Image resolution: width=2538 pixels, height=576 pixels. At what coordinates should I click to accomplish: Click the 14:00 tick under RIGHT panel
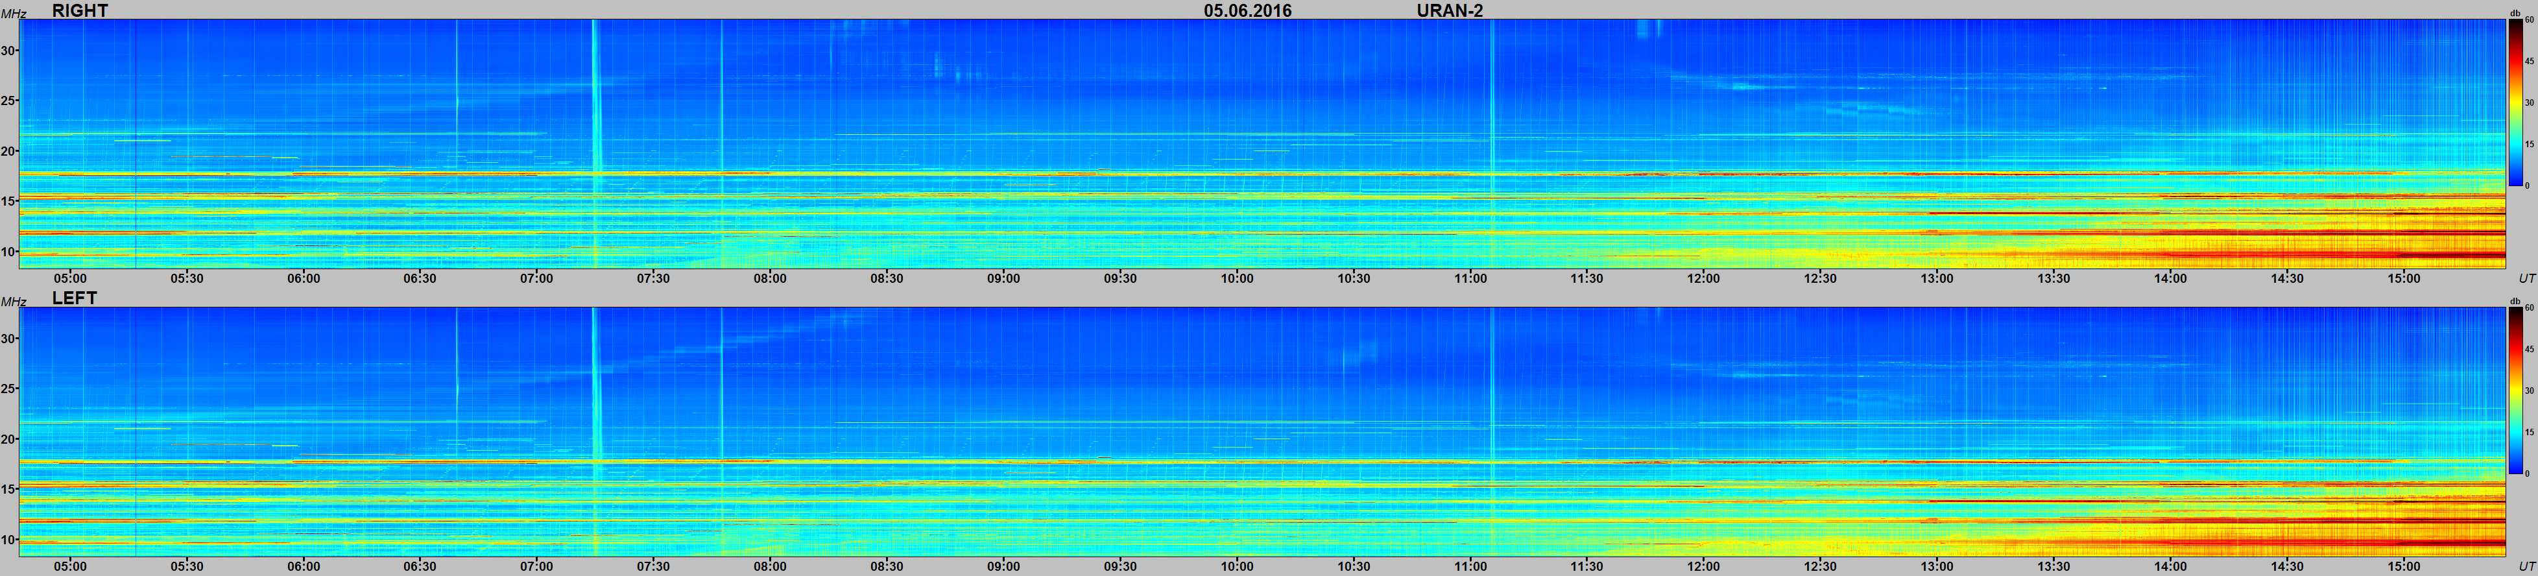click(2170, 279)
